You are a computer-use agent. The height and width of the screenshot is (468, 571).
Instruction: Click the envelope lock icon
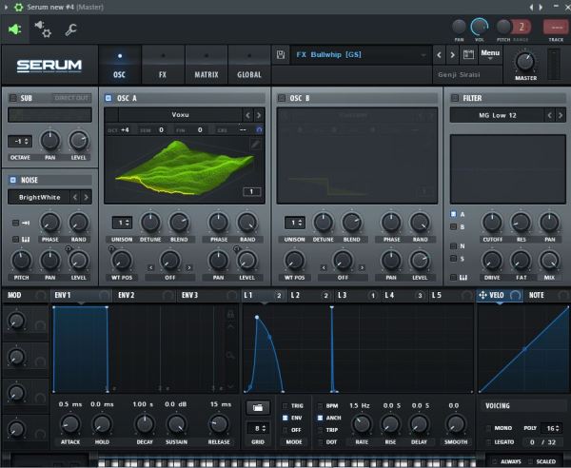pyautogui.click(x=230, y=314)
